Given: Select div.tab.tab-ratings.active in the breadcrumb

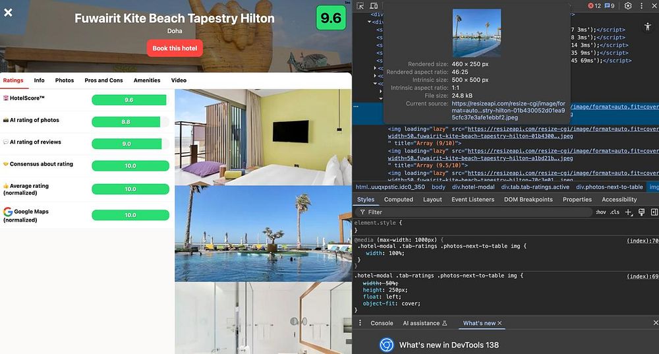Looking at the screenshot, I should [535, 187].
